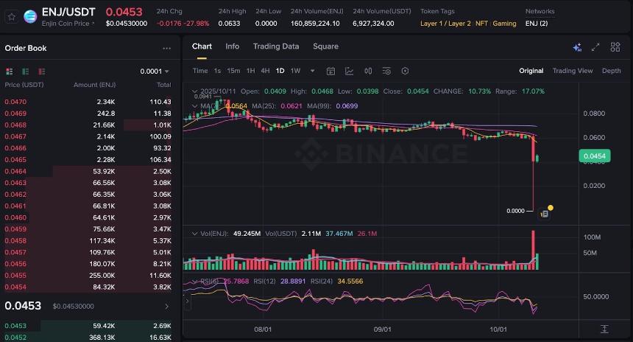The width and height of the screenshot is (633, 342).
Task: Open the Info tab
Action: point(233,46)
